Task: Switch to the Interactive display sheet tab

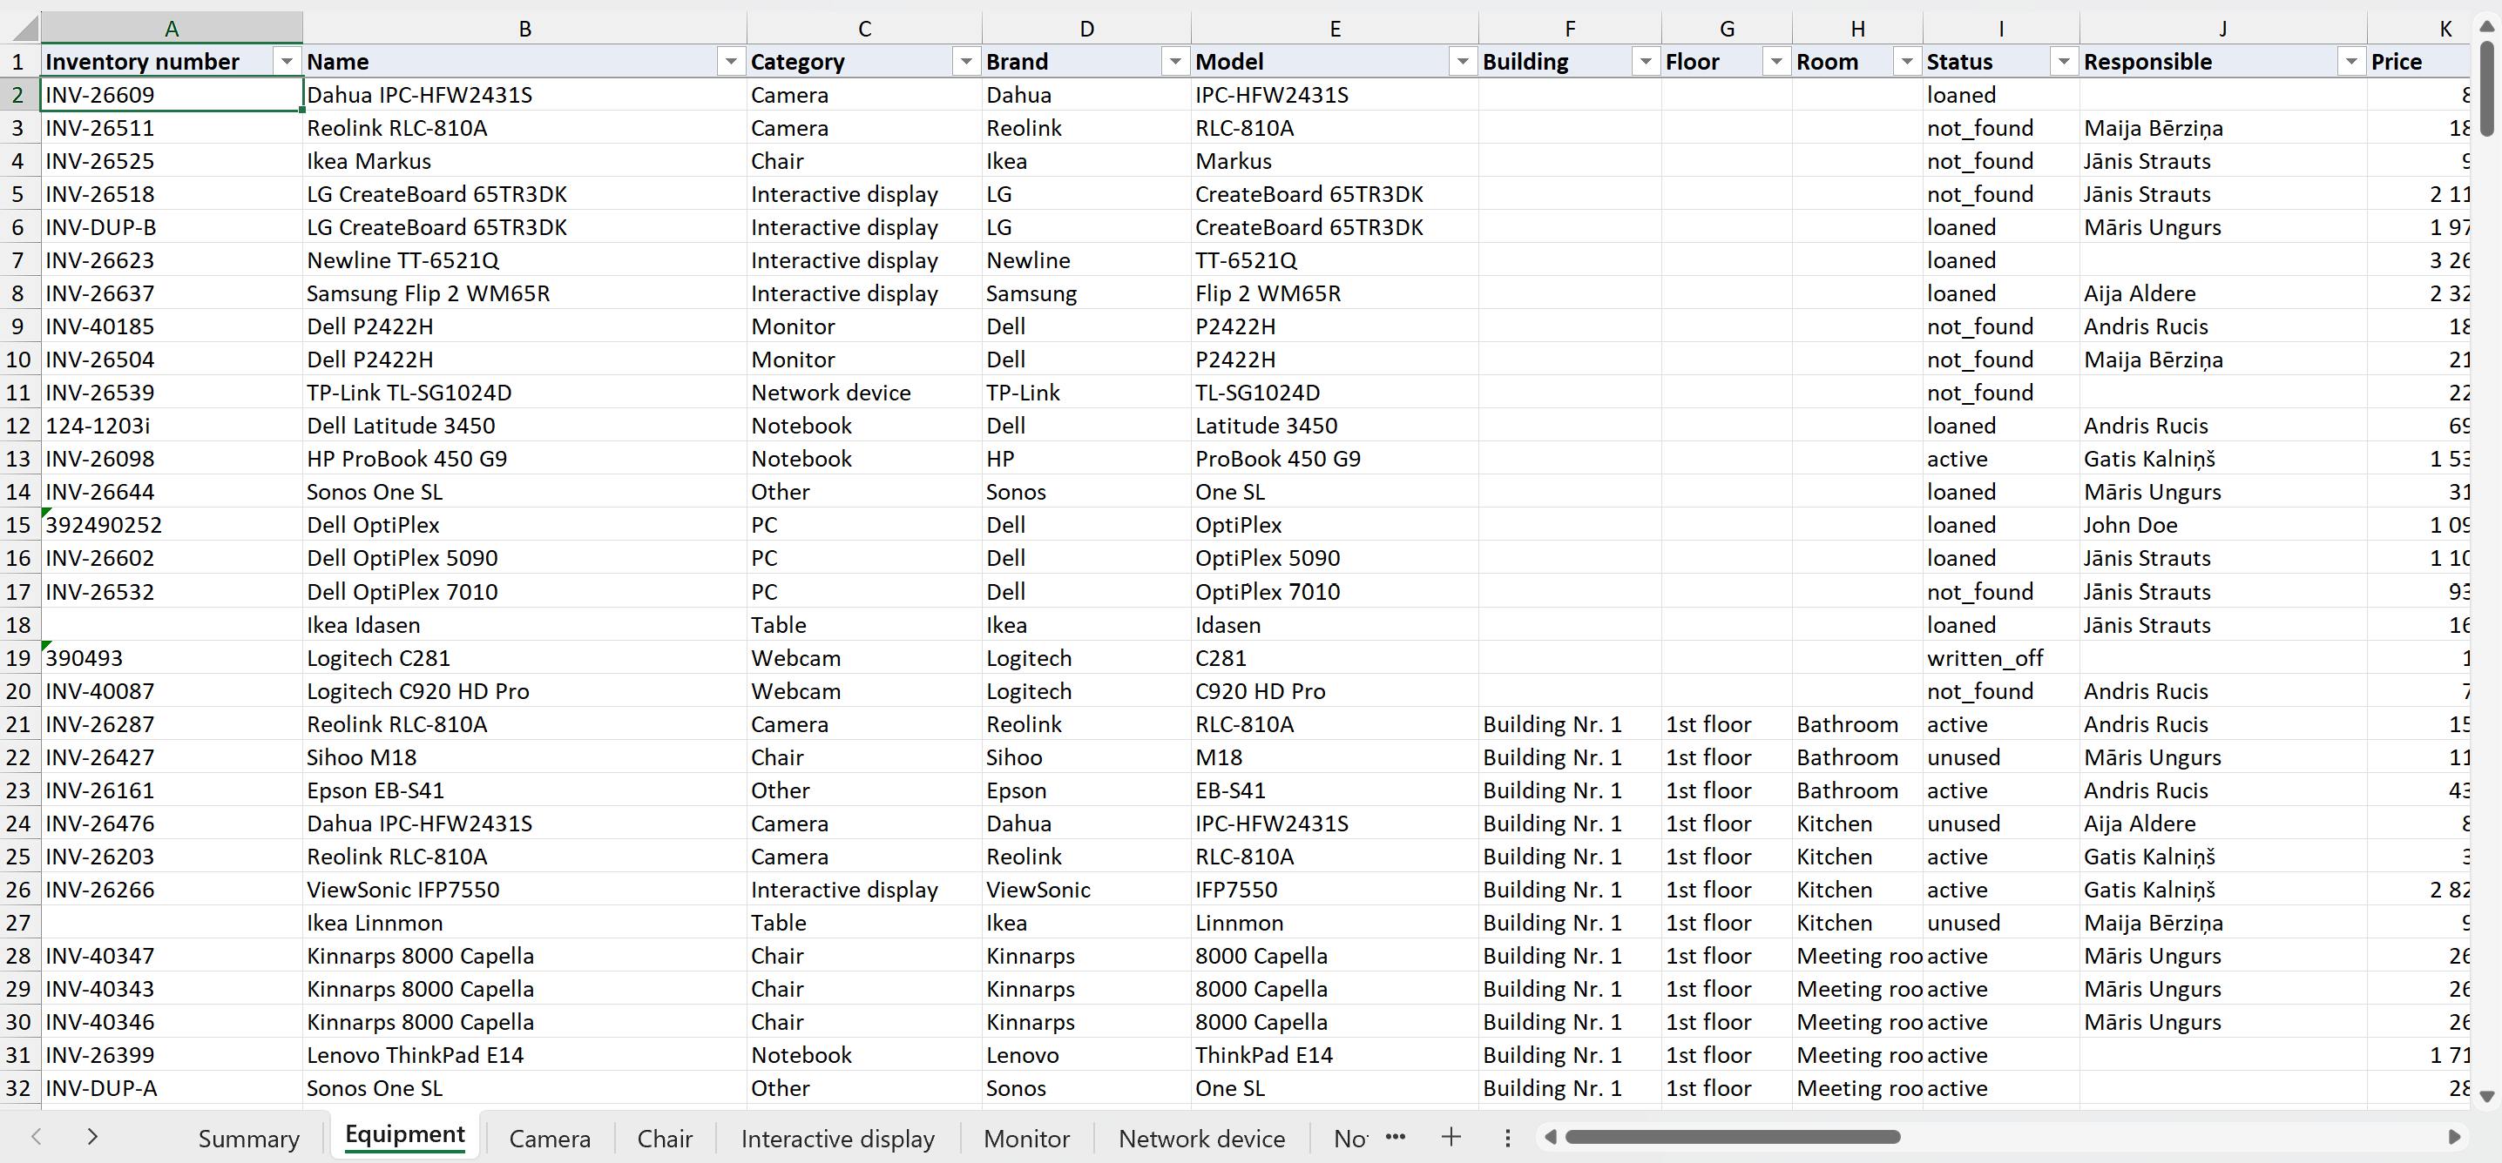Action: 837,1138
